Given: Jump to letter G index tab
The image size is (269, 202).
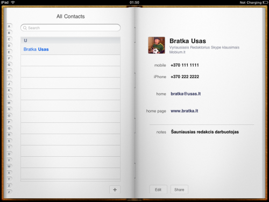Looking at the screenshot, I should [9, 65].
